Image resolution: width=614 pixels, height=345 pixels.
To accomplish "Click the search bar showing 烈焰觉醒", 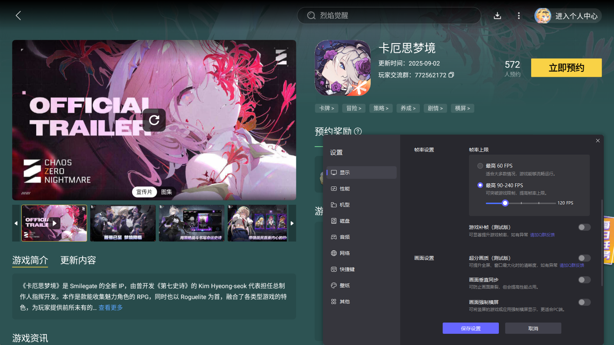I will pyautogui.click(x=389, y=15).
